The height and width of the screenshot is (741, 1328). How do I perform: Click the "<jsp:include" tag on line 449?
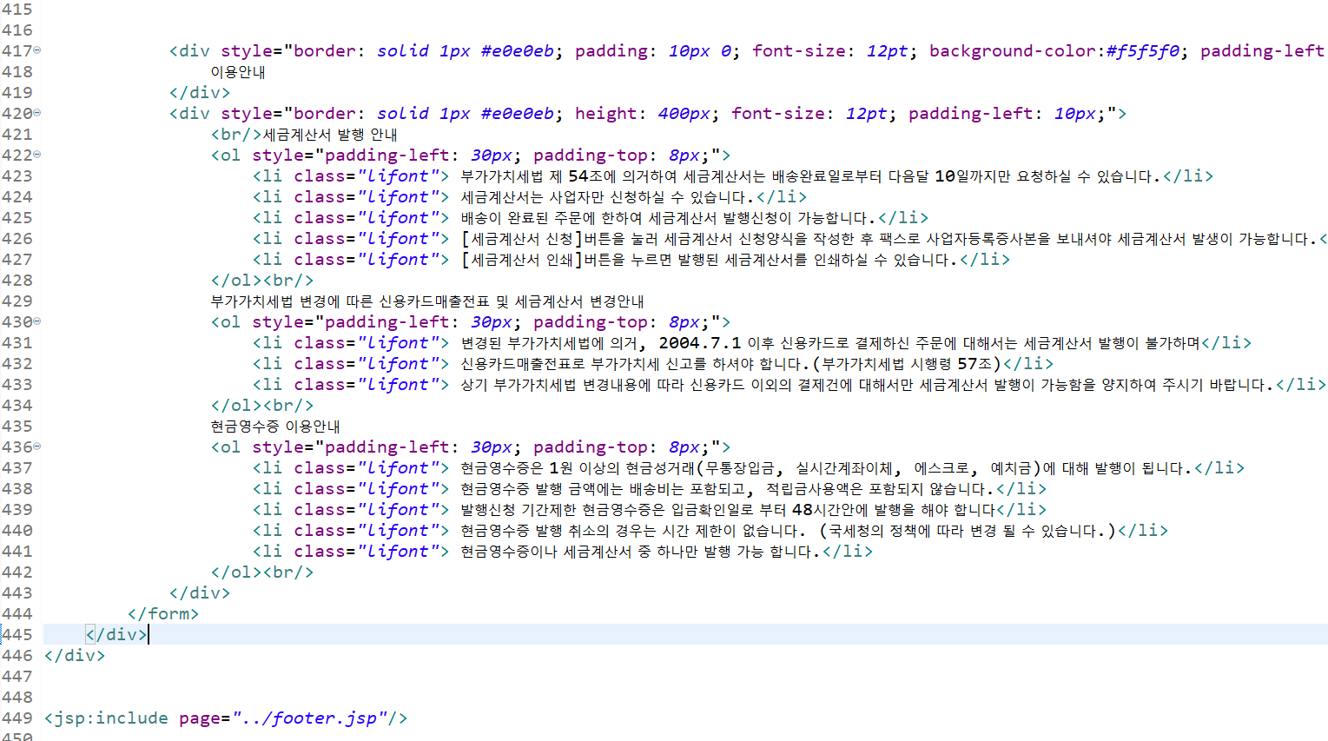[106, 718]
